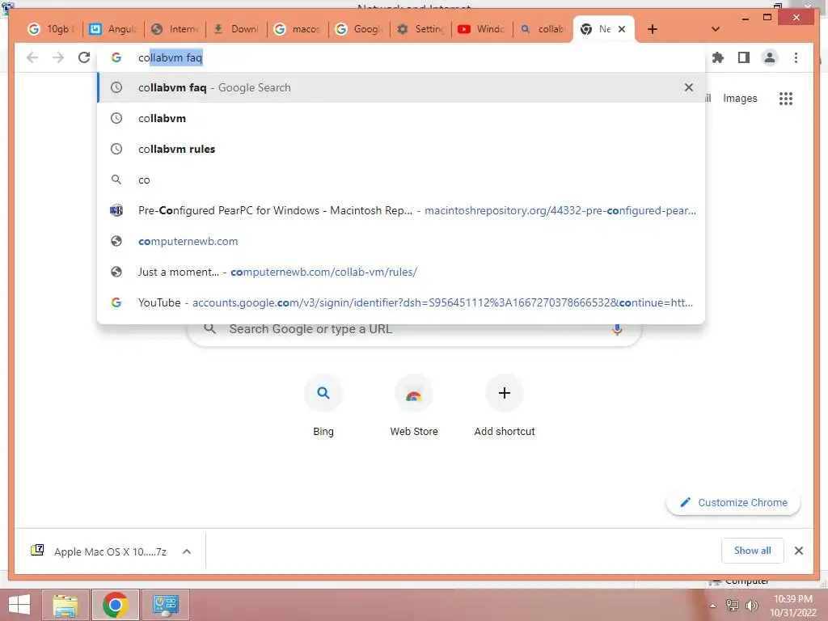Open the tab search dropdown arrow

pos(716,29)
